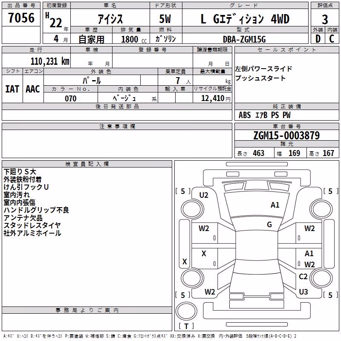
Task: Select the color number 070
Action: click(71, 98)
